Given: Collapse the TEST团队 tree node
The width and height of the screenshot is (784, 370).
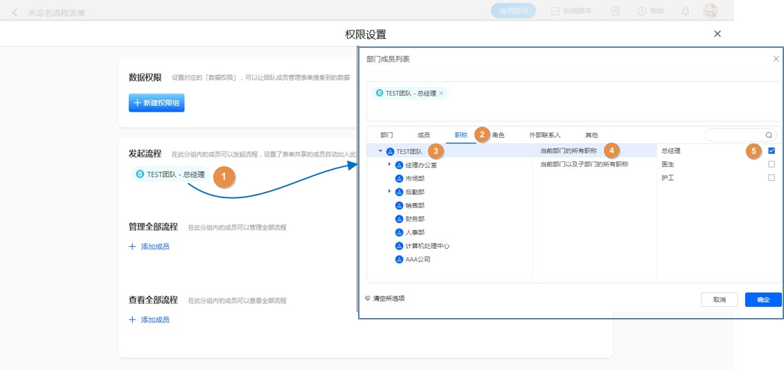Looking at the screenshot, I should [x=380, y=151].
